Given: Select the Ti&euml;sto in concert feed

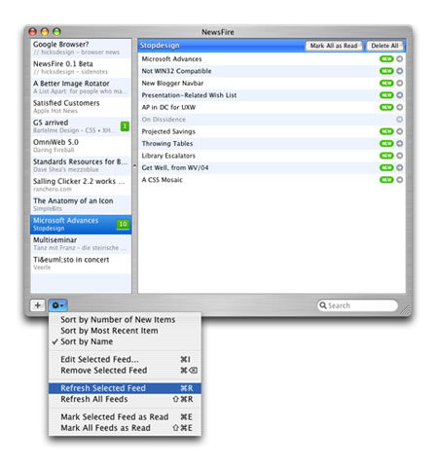Looking at the screenshot, I should tap(81, 264).
